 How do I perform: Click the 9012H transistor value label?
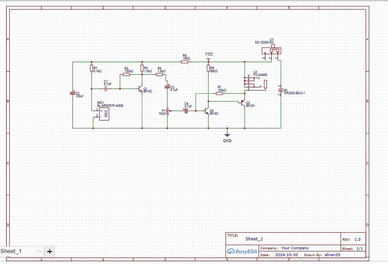[250, 106]
